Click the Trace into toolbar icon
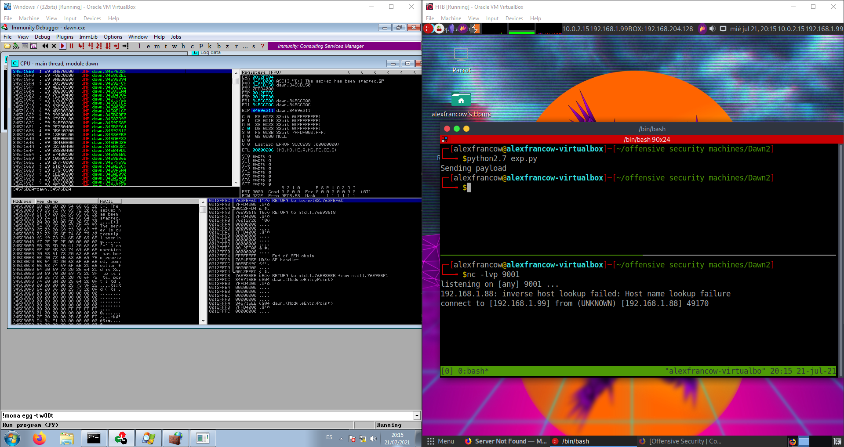This screenshot has width=844, height=447. 99,46
